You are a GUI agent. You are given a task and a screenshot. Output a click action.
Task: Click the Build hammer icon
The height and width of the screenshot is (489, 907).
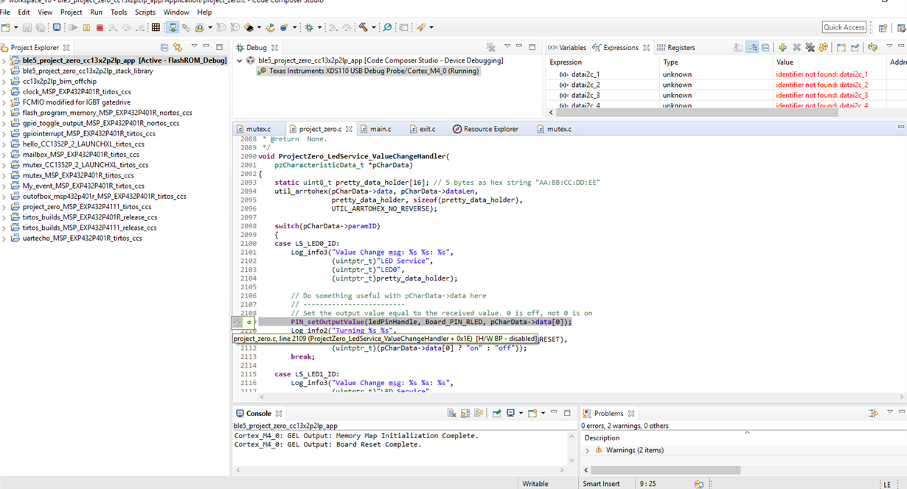[363, 27]
